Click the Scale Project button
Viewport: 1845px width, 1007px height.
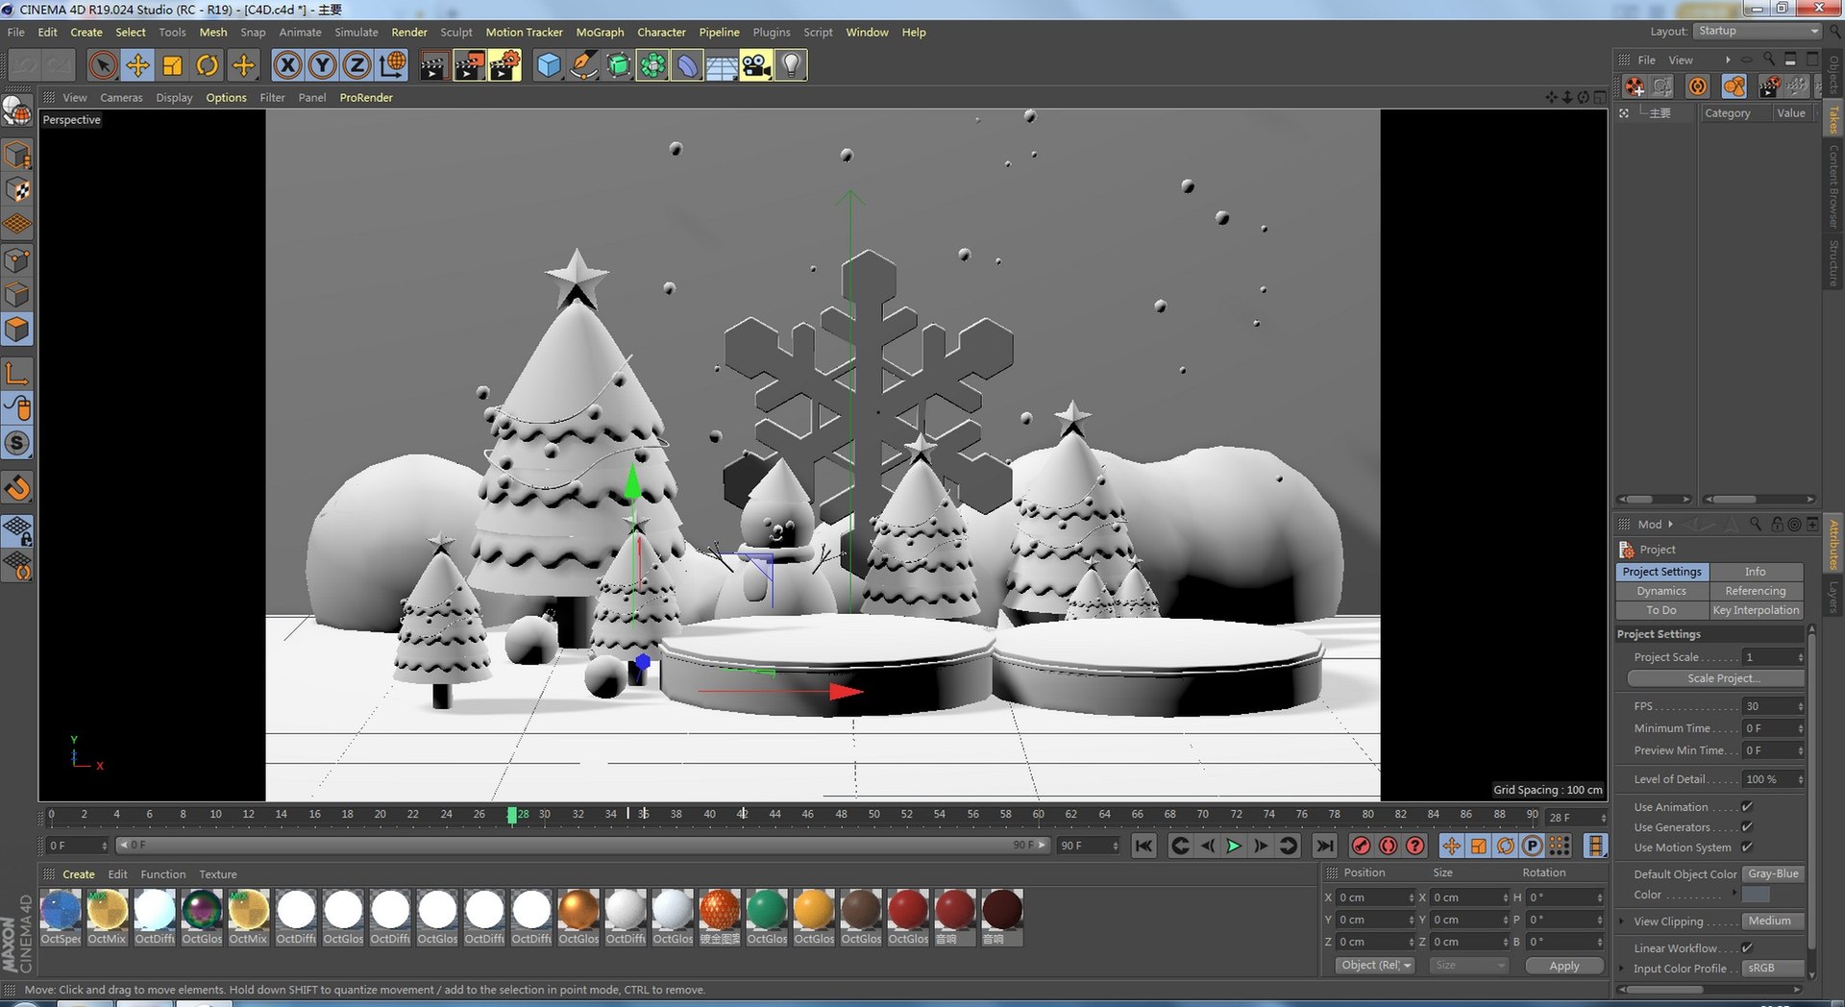tap(1716, 678)
